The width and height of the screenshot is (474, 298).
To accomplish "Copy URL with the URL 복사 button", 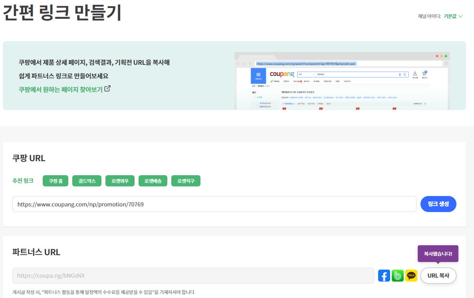I will point(438,276).
